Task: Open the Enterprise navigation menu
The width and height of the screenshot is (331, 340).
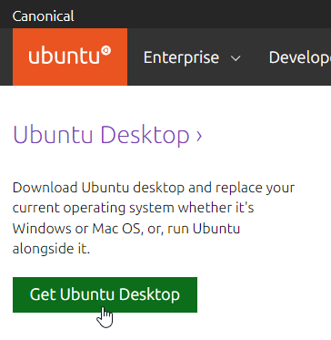Action: point(192,57)
